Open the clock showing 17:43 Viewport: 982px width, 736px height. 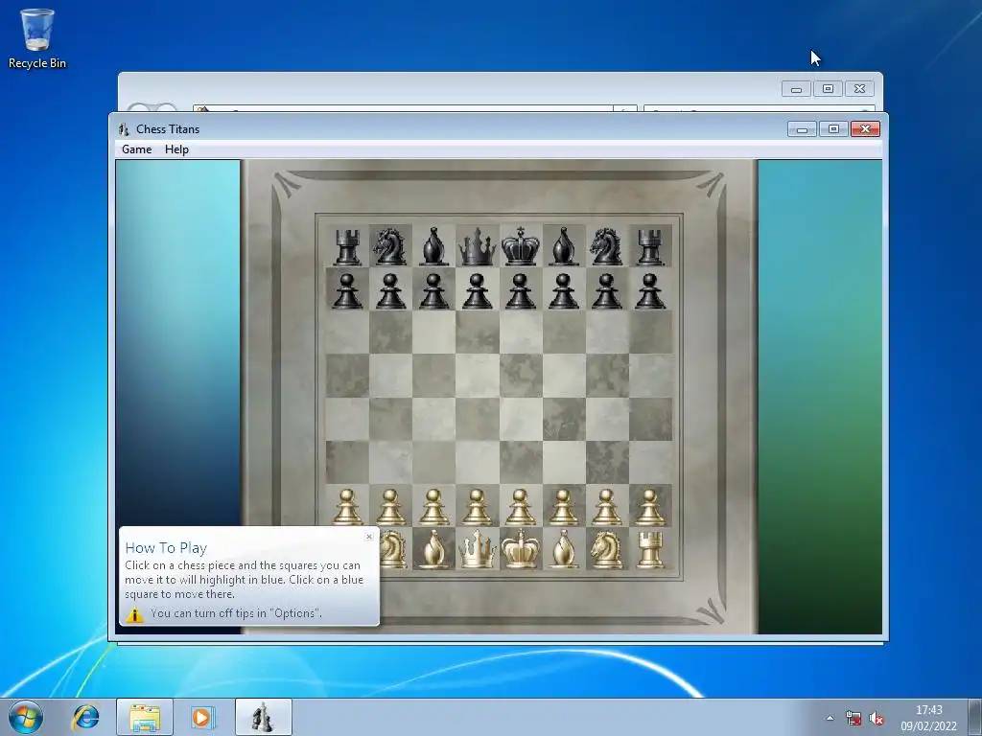[928, 718]
